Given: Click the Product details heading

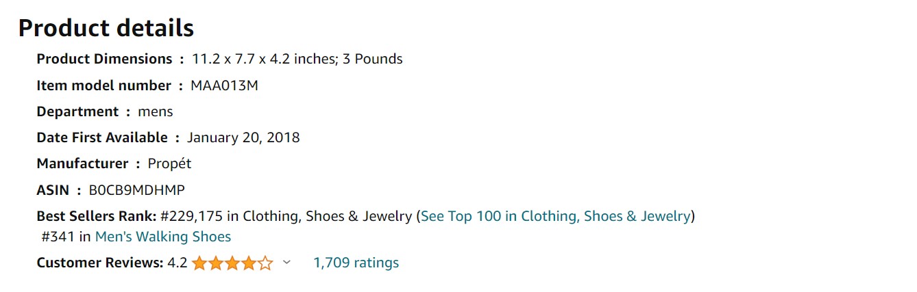Looking at the screenshot, I should [x=106, y=28].
